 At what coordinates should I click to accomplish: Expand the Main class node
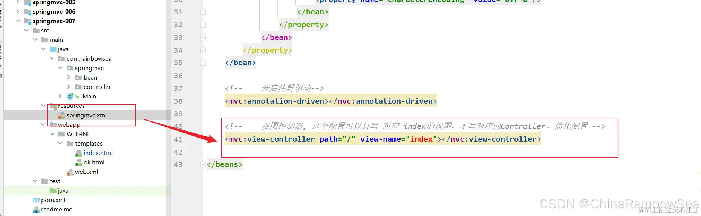tap(60, 96)
